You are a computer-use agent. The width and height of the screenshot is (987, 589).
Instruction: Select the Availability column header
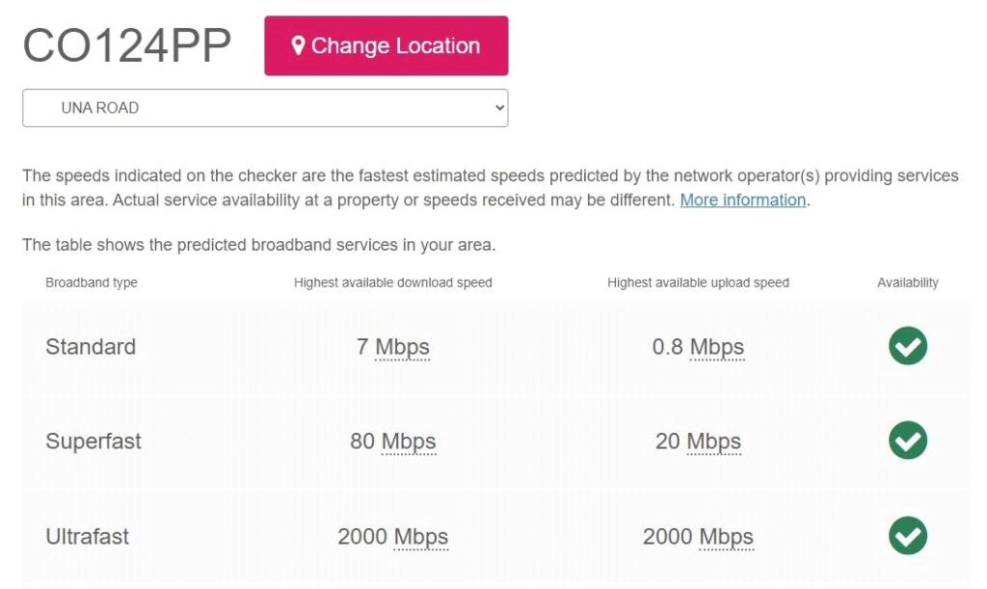pyautogui.click(x=907, y=282)
